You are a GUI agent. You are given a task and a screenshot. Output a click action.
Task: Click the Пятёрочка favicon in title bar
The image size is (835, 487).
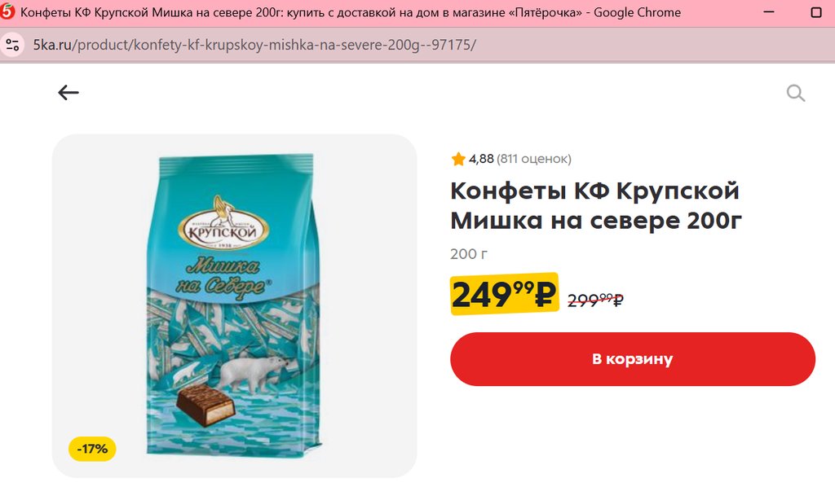click(7, 11)
